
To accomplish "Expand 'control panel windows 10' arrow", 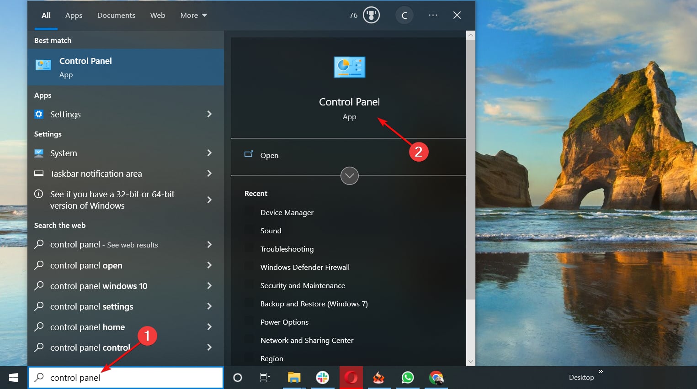I will (x=209, y=285).
